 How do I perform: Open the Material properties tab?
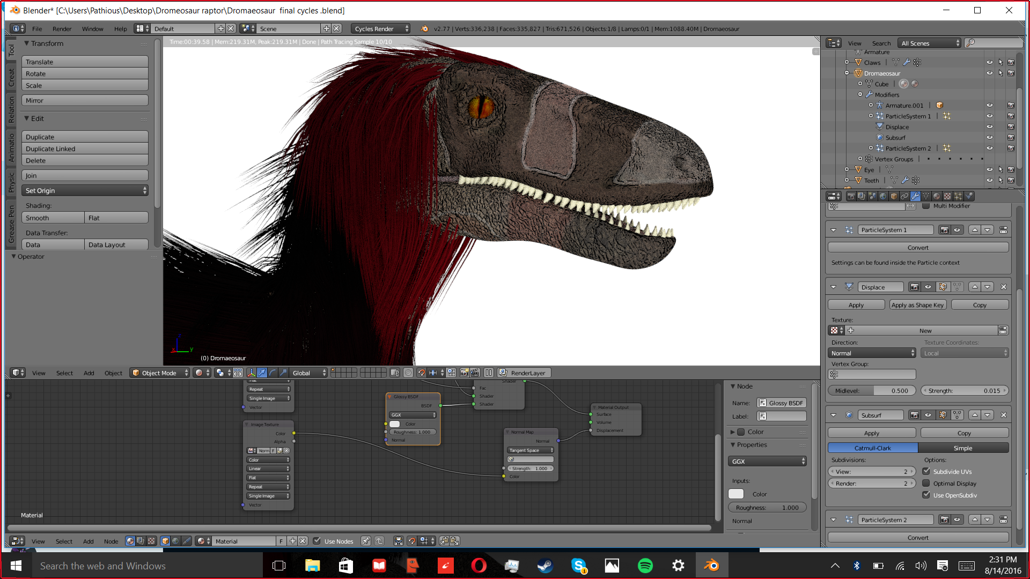[x=937, y=196]
